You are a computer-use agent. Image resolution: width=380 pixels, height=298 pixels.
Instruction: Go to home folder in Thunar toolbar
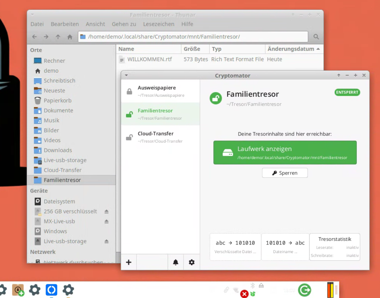tap(70, 37)
